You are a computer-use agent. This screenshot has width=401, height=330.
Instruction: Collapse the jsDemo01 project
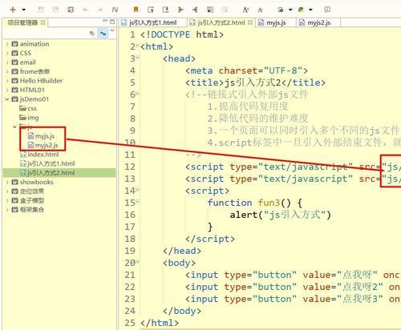coord(7,99)
